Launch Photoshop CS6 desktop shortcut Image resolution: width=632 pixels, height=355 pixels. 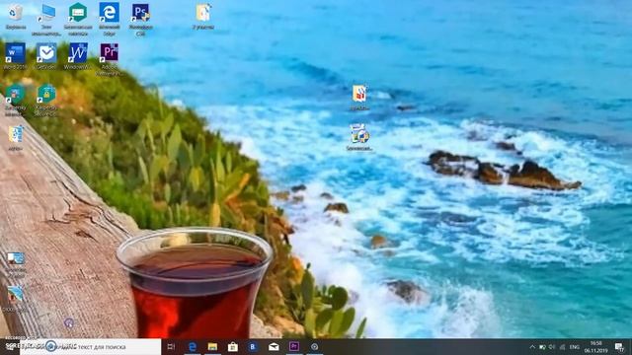(140, 13)
